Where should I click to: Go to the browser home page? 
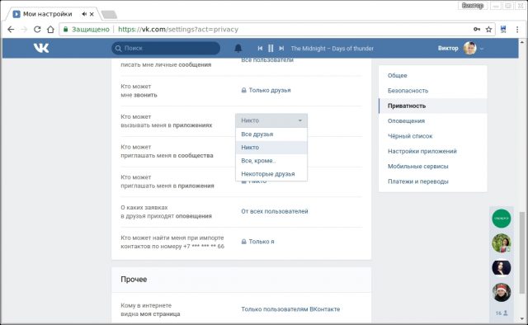pos(50,30)
